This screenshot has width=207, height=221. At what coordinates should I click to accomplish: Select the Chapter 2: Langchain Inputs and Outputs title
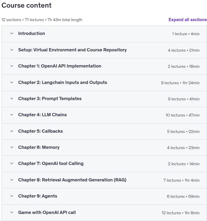coord(63,82)
